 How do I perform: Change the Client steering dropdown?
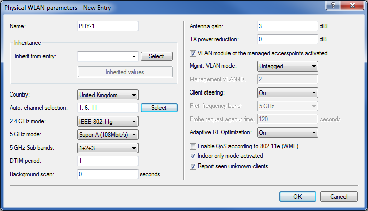pyautogui.click(x=287, y=92)
